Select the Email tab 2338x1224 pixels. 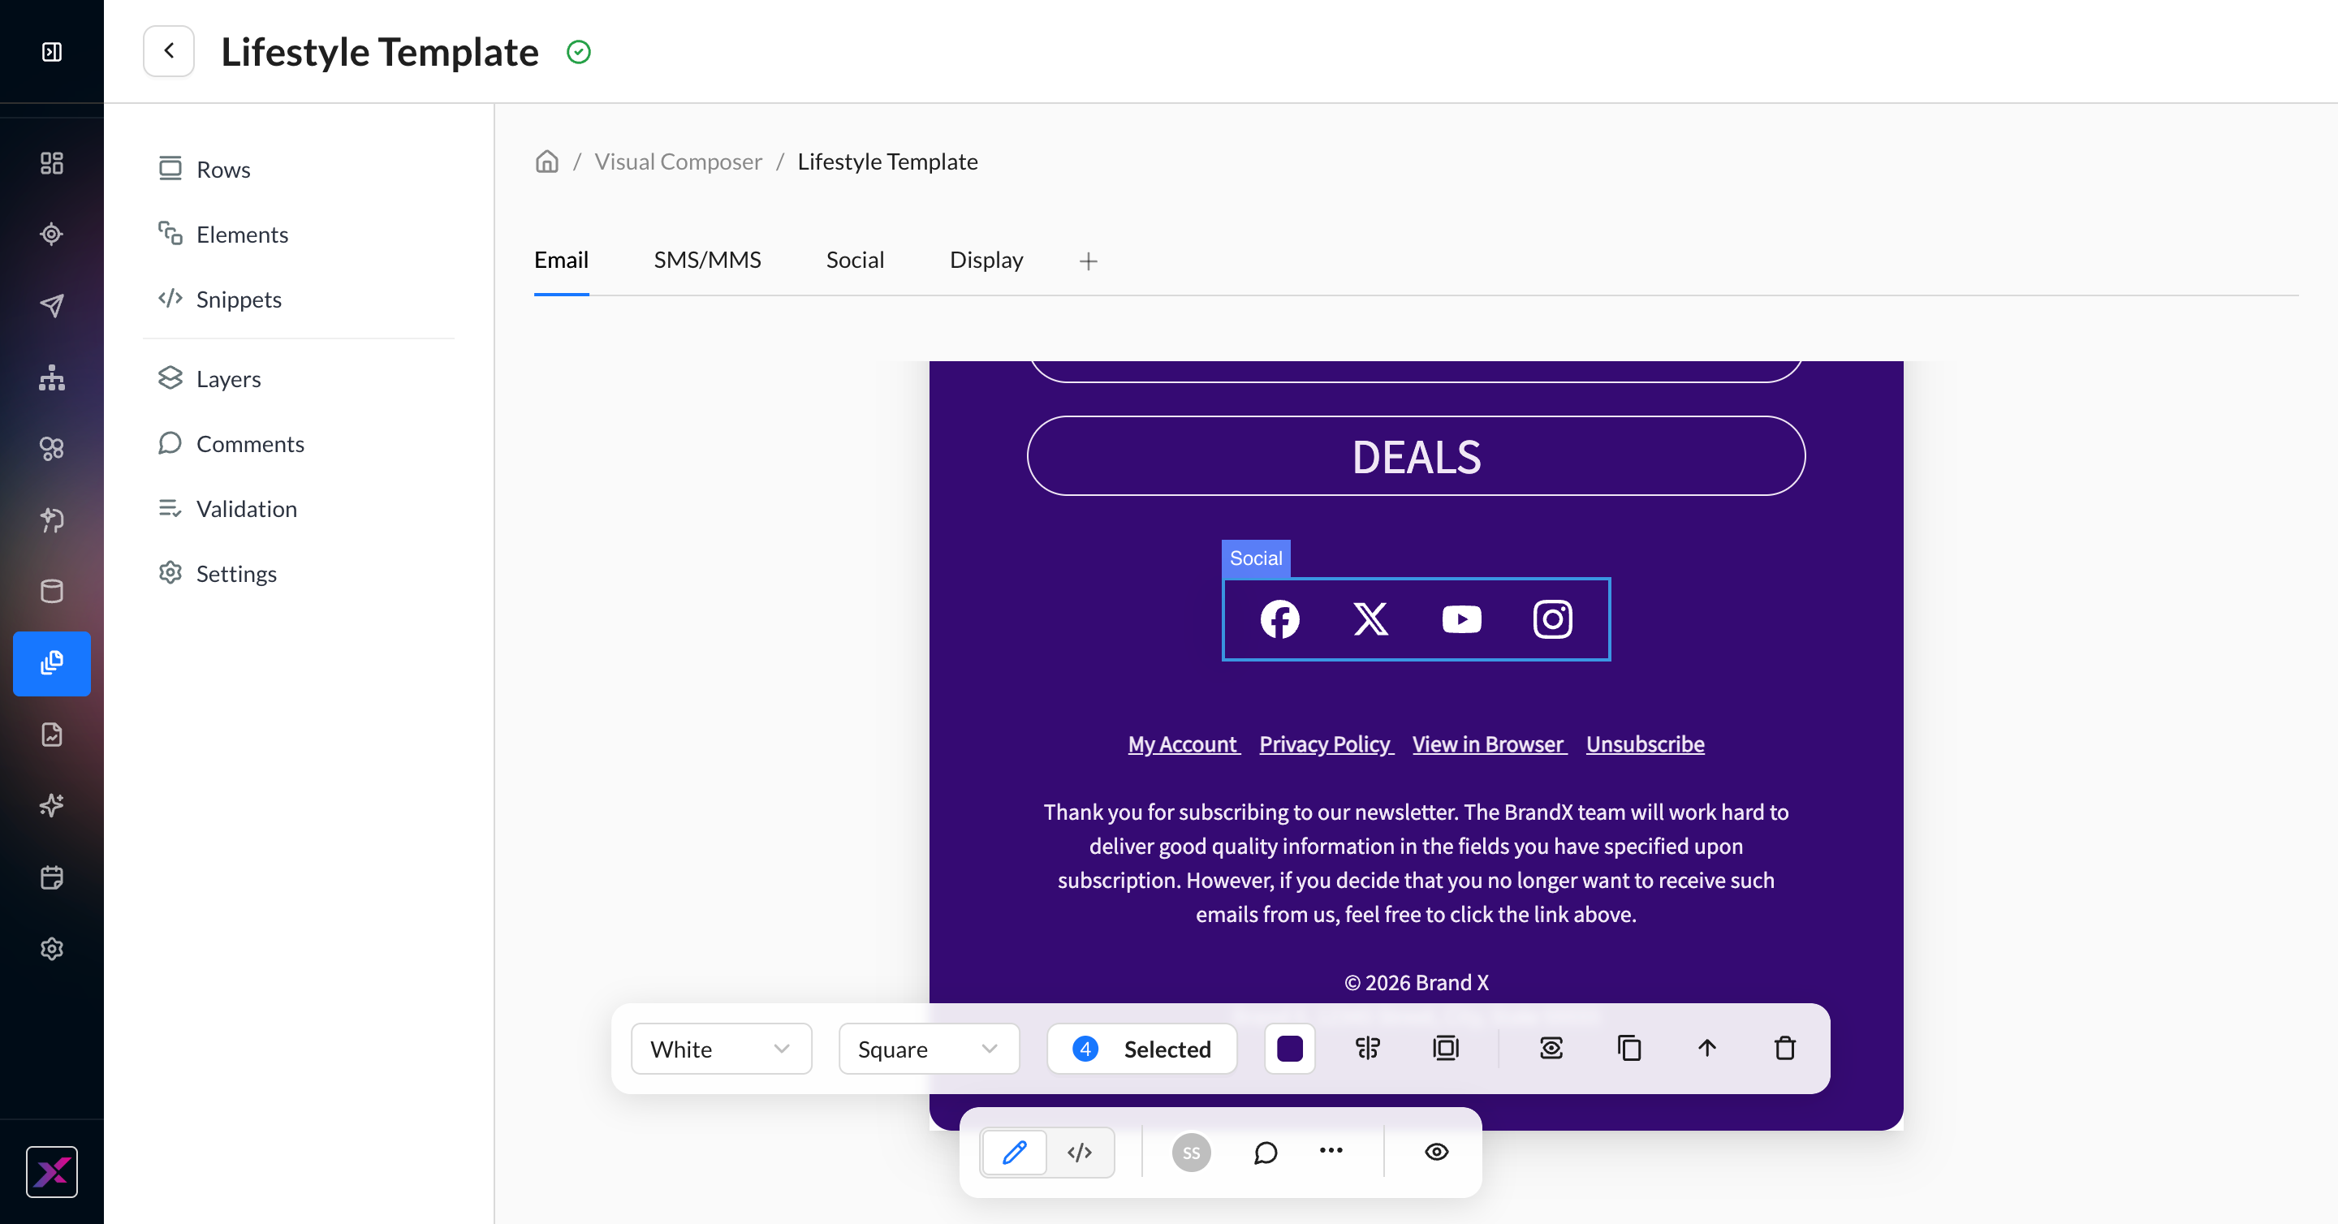(x=561, y=261)
